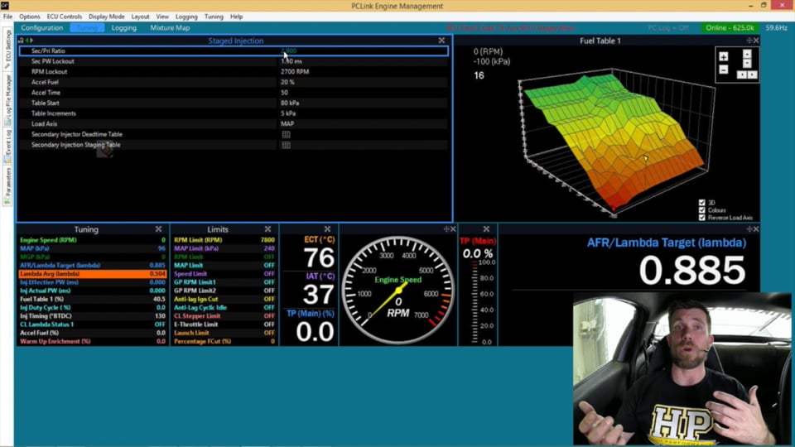This screenshot has width=795, height=447.
Task: Select highlighted Lambda Avg (lambda) row
Action: [x=93, y=274]
